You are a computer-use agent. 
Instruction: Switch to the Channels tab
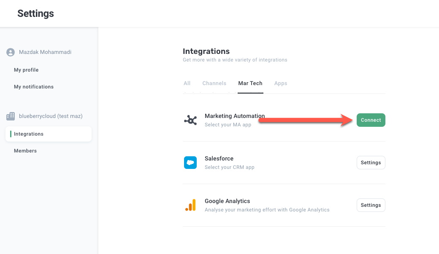coord(214,83)
